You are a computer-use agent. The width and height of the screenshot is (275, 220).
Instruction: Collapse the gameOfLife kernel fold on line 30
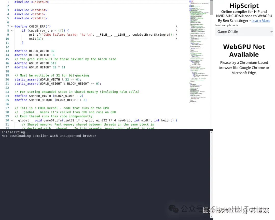coord(12,120)
